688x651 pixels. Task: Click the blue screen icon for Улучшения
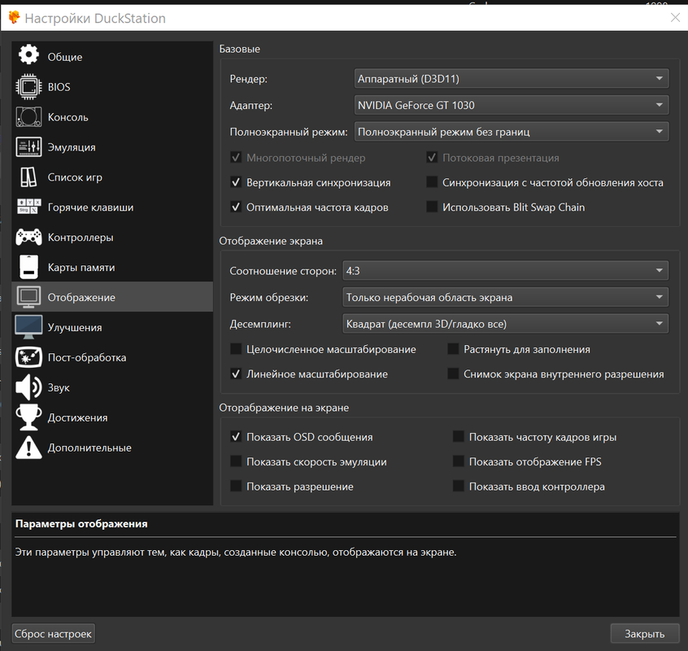[28, 327]
